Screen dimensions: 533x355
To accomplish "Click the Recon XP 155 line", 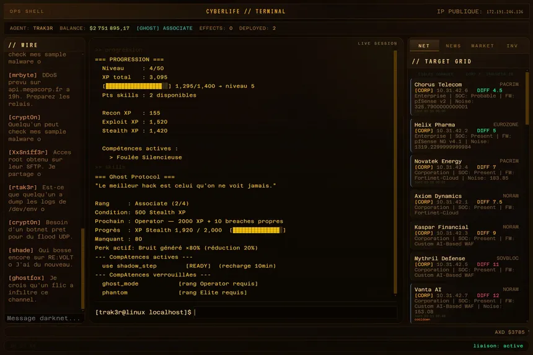I will (131, 113).
